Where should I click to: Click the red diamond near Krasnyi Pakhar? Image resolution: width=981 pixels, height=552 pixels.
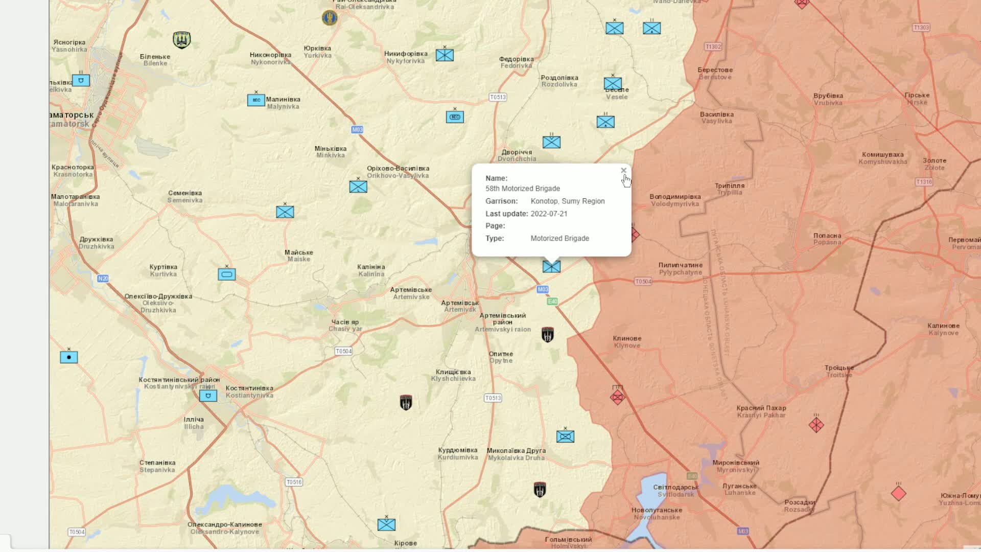click(x=816, y=424)
